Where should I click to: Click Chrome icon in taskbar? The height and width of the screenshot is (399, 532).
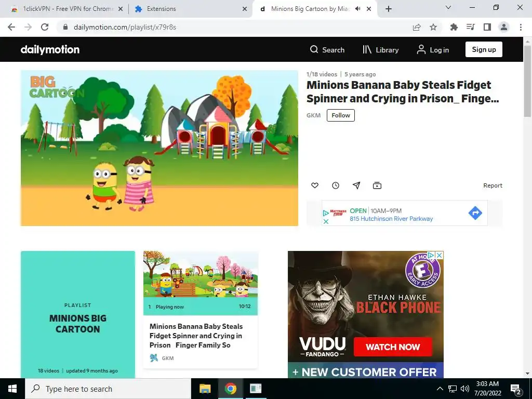tap(230, 389)
